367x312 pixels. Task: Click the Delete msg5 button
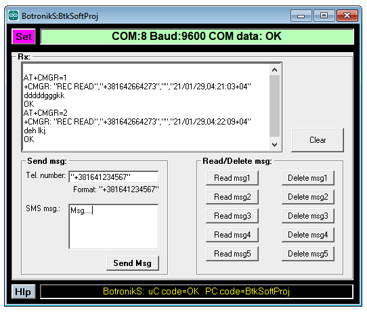[x=308, y=254]
